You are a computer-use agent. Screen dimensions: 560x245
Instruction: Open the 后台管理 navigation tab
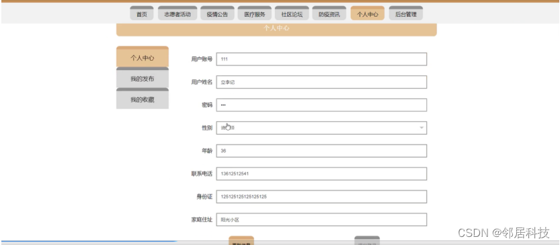coord(406,13)
